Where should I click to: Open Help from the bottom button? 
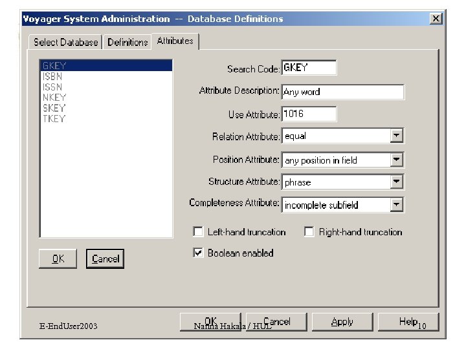point(408,322)
